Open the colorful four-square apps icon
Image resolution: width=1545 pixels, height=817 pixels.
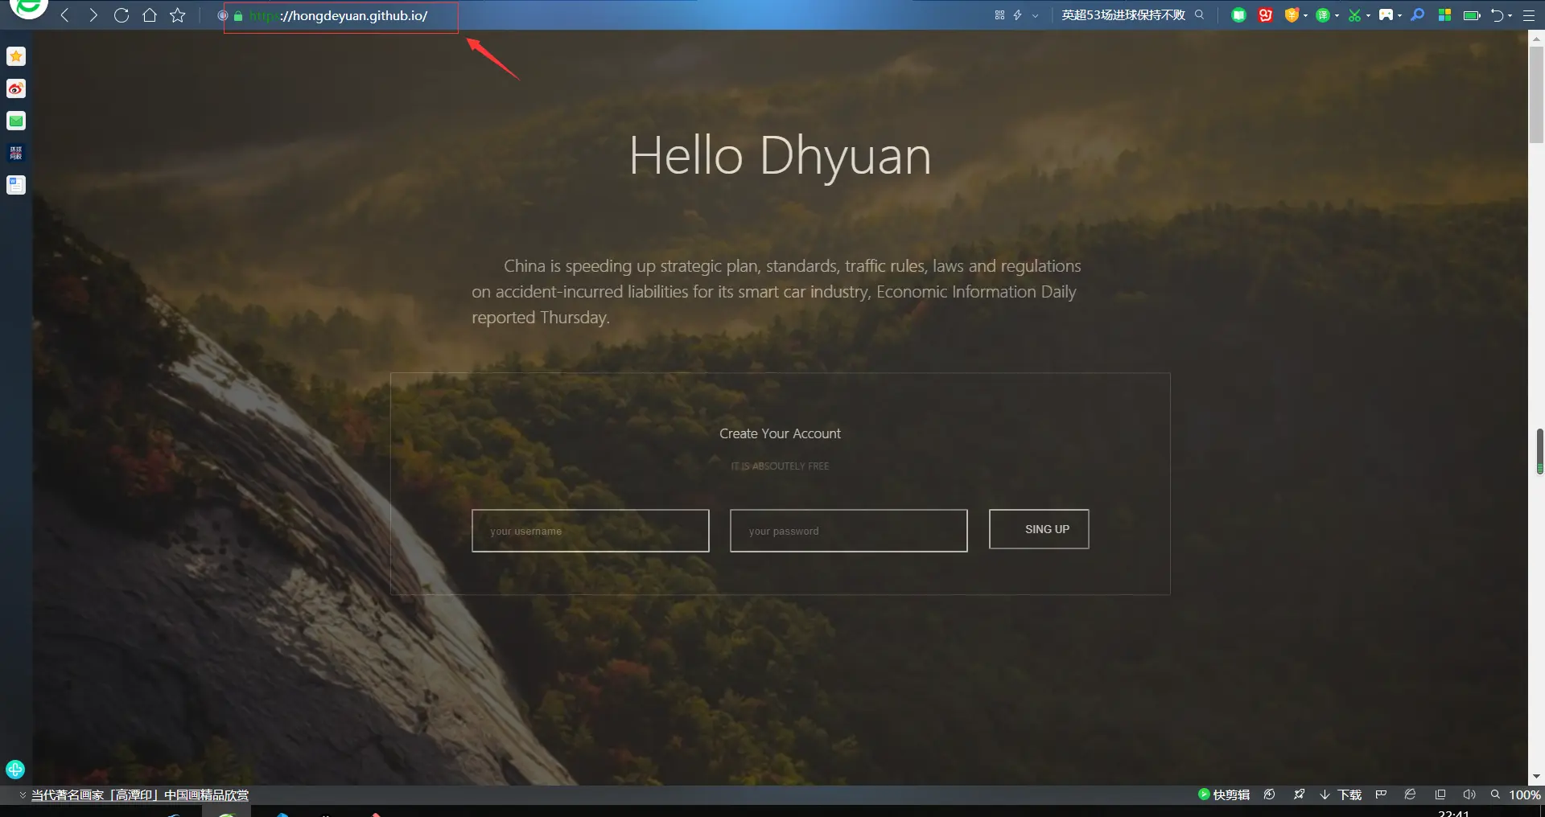pyautogui.click(x=1444, y=15)
